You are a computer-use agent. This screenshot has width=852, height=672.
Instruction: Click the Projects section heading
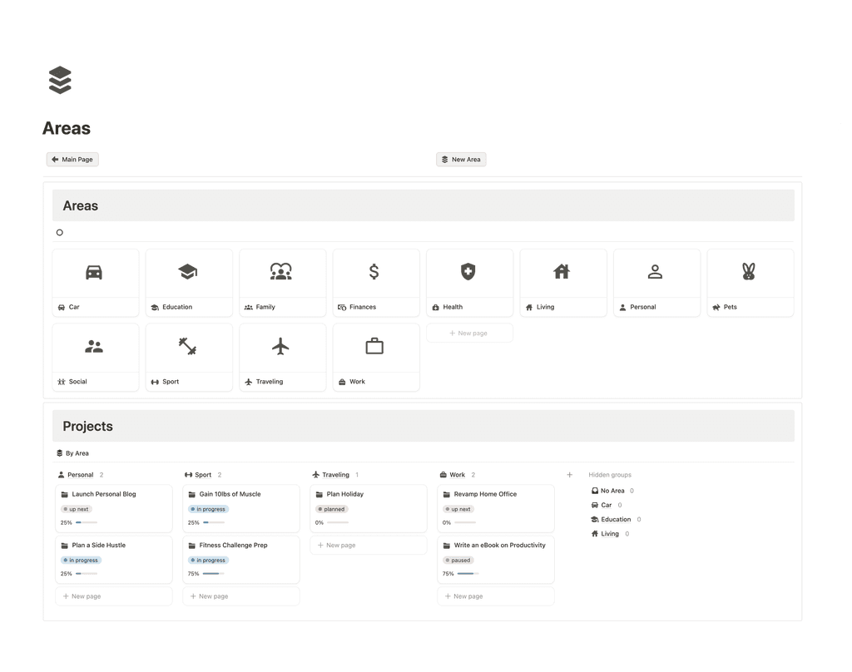click(x=87, y=427)
